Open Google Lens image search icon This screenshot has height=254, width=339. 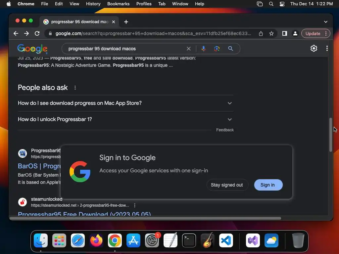217,49
